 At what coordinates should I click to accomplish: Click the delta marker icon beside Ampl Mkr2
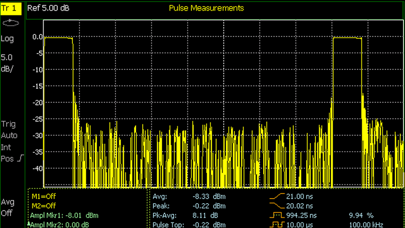[x=29, y=223]
